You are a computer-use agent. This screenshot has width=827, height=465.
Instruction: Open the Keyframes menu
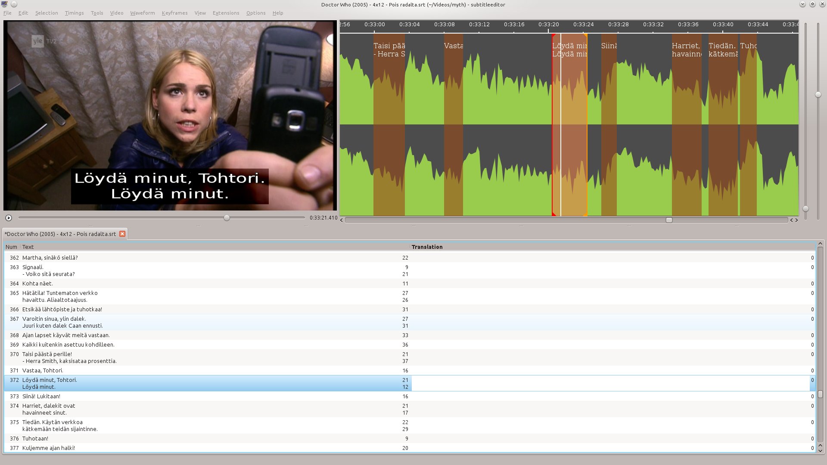pyautogui.click(x=174, y=13)
